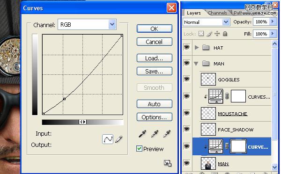Click the HAT group folder icon

206,48
